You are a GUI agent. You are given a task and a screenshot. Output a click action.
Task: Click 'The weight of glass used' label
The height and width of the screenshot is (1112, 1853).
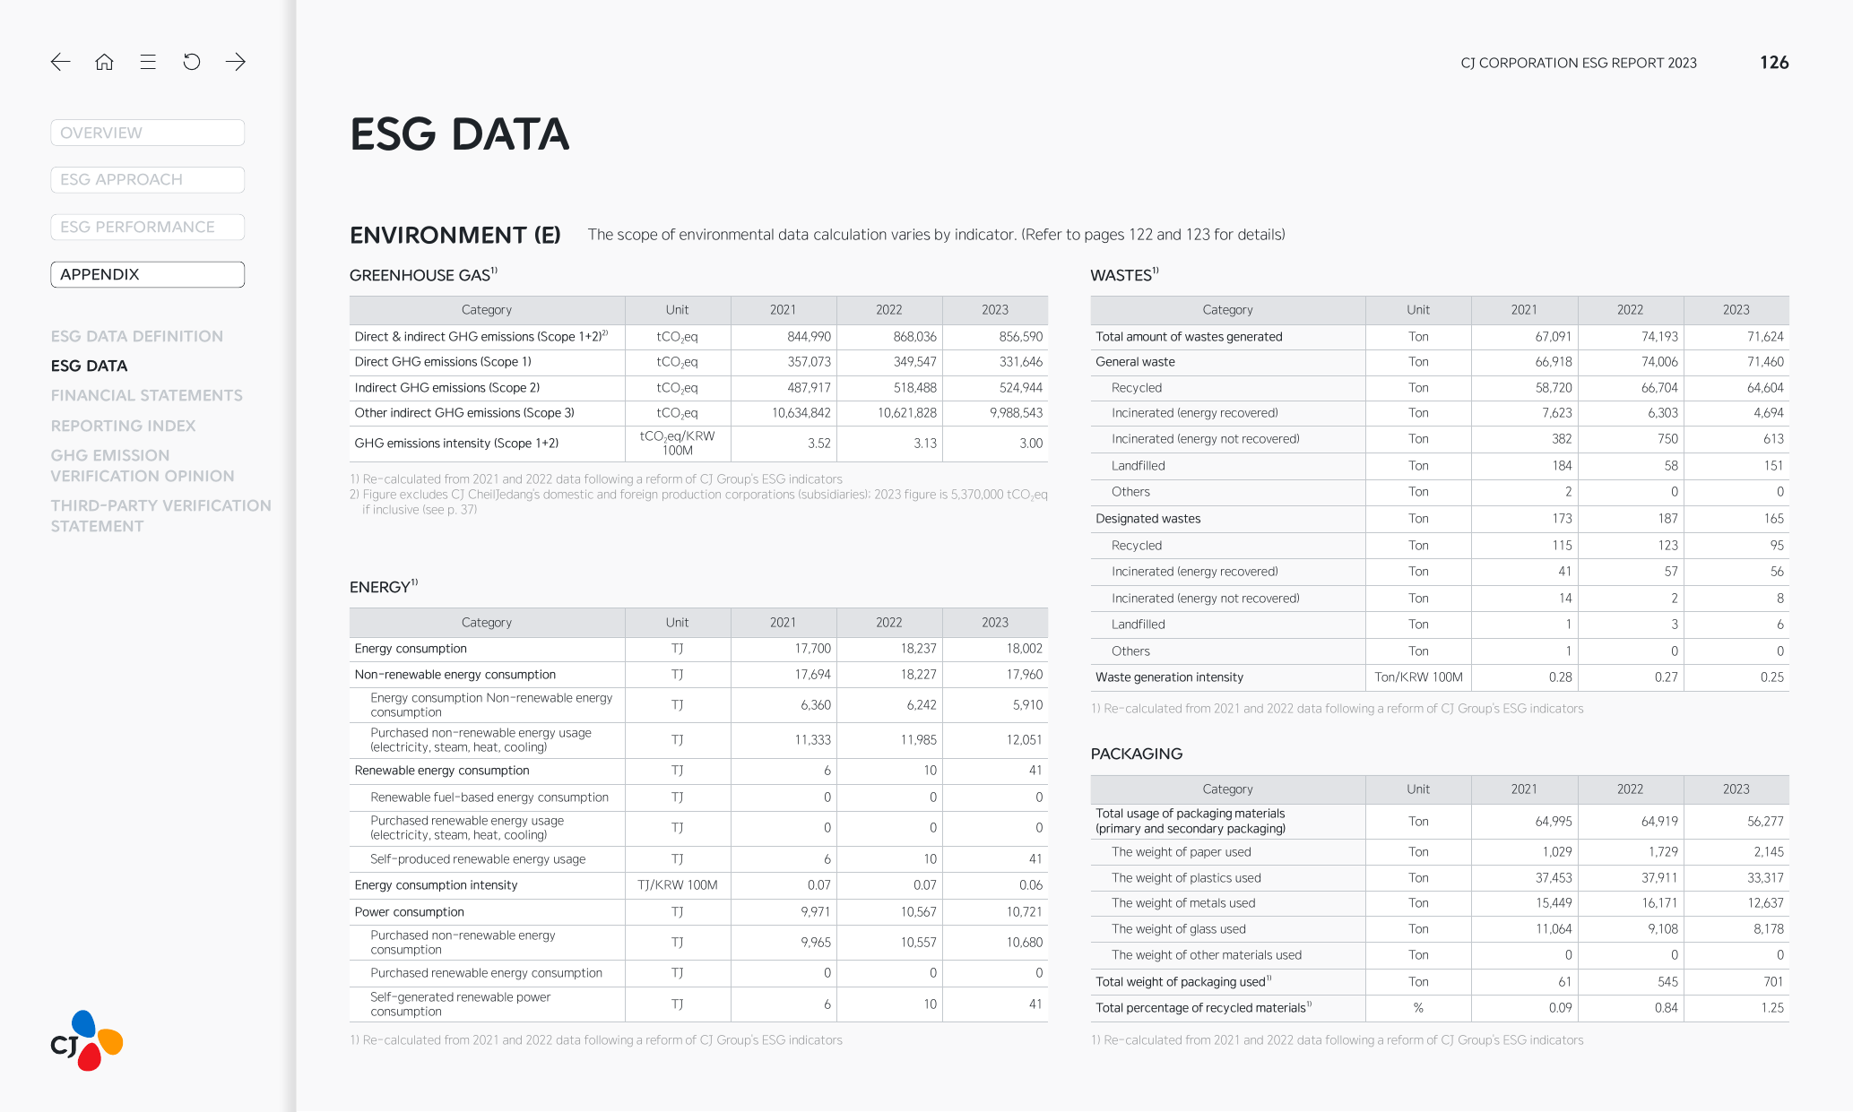(1179, 929)
